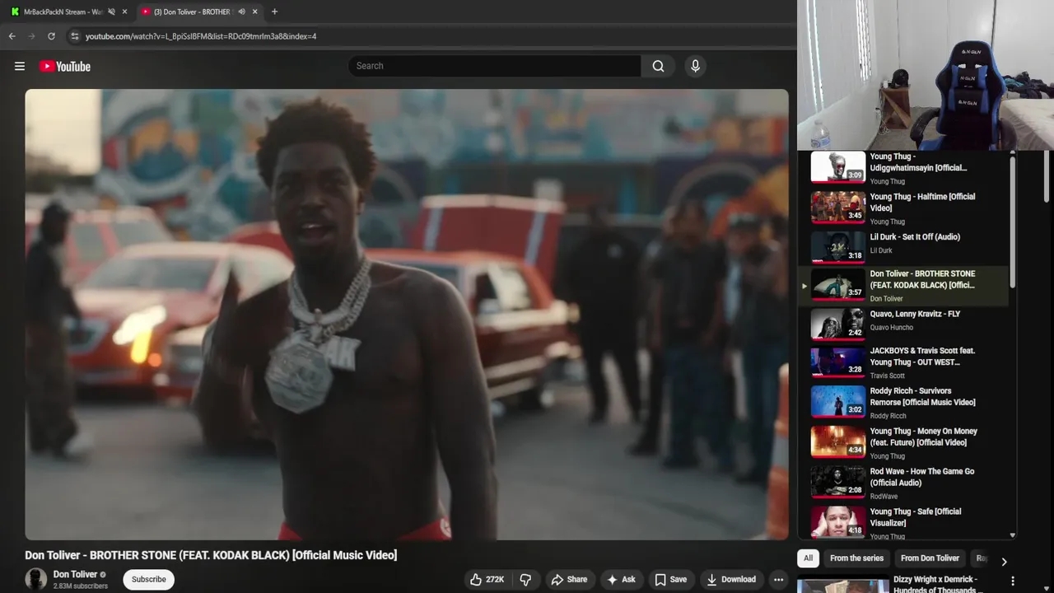The image size is (1054, 593).
Task: Select the From the series chip
Action: (856, 558)
